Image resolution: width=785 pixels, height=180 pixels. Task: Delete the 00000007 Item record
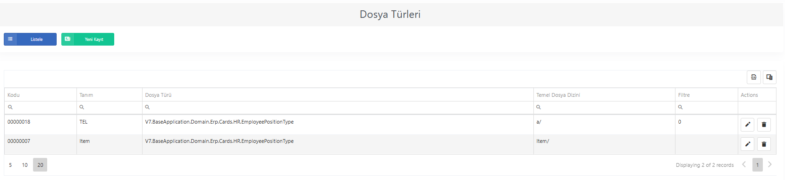(764, 144)
